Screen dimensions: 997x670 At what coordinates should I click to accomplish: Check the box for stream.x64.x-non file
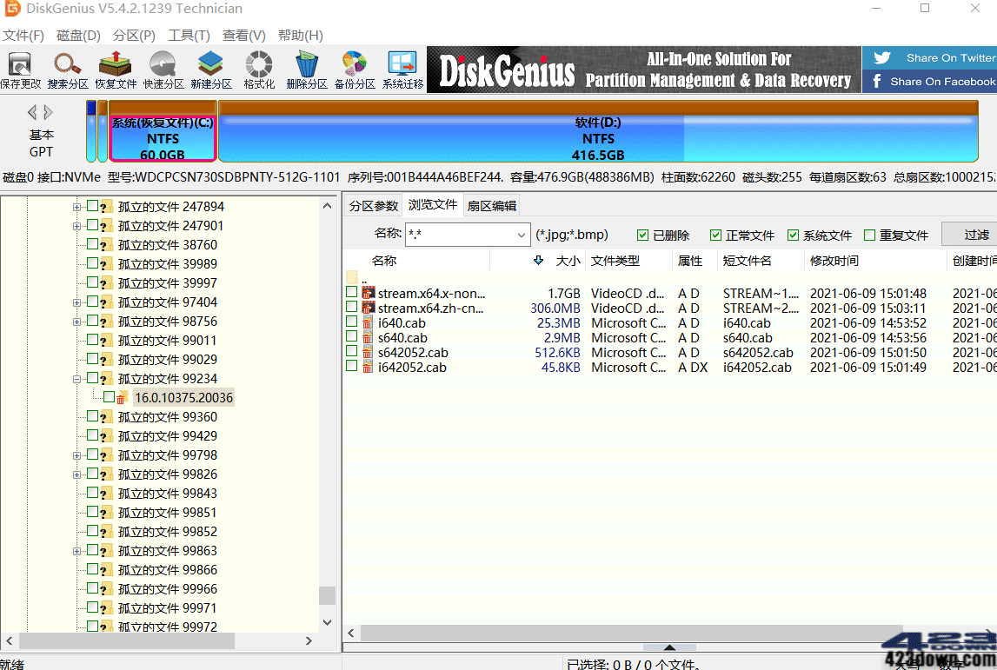tap(352, 292)
